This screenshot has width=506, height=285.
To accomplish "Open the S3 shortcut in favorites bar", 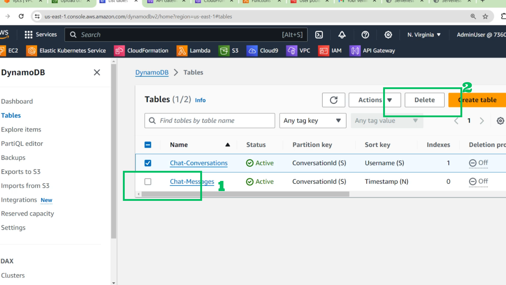I will click(228, 51).
